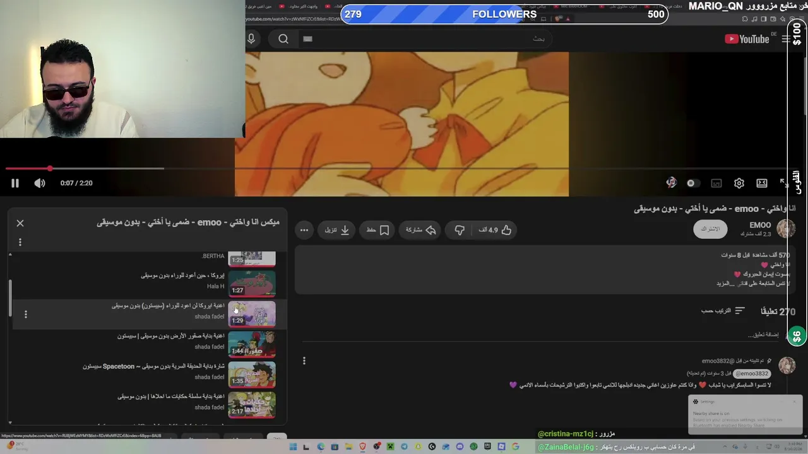Play the 1:27 Hala H playlist video
Screen dimensions: 808x454
coord(252,283)
